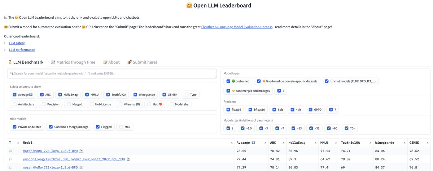Open the LLM safety leaderboard link
Screen dimensions: 433x171
coord(17,43)
